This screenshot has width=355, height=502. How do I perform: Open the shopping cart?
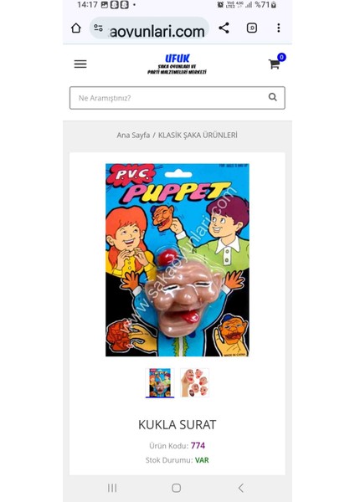[277, 62]
